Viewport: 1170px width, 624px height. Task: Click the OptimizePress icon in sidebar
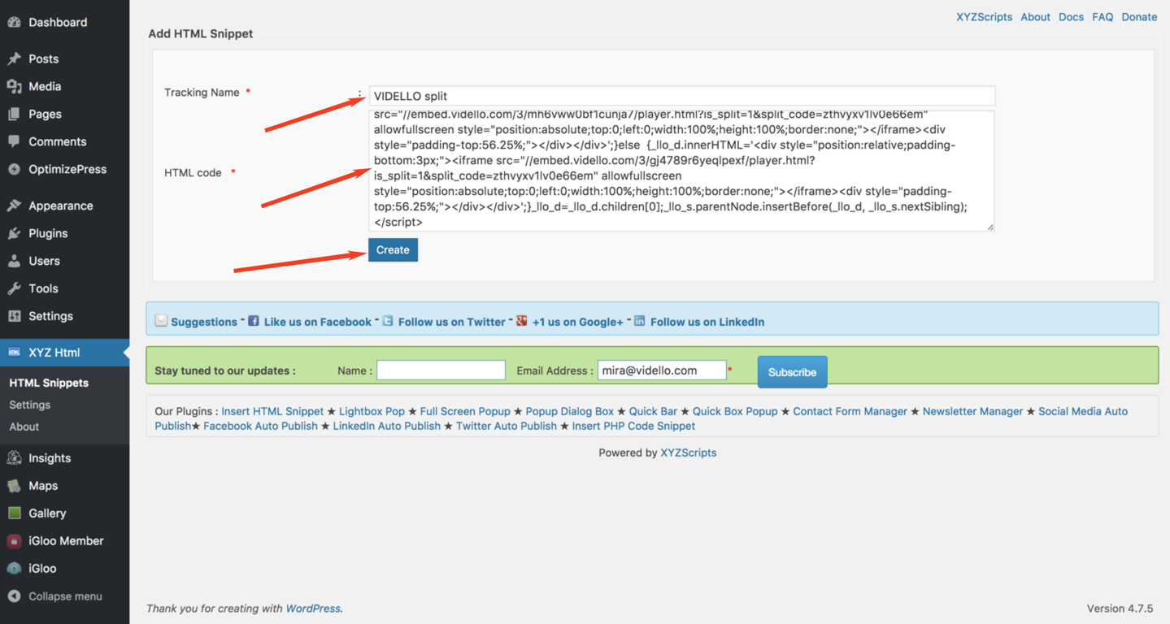[15, 169]
